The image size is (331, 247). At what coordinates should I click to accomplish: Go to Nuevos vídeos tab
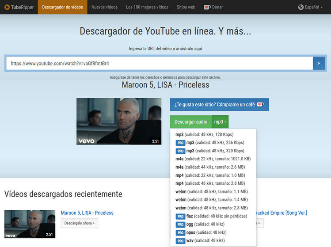104,7
